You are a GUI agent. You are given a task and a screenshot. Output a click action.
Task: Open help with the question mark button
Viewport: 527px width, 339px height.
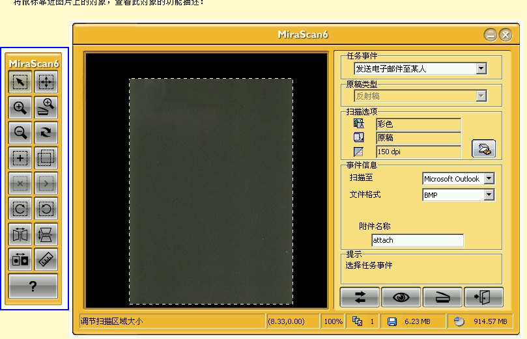pos(33,286)
